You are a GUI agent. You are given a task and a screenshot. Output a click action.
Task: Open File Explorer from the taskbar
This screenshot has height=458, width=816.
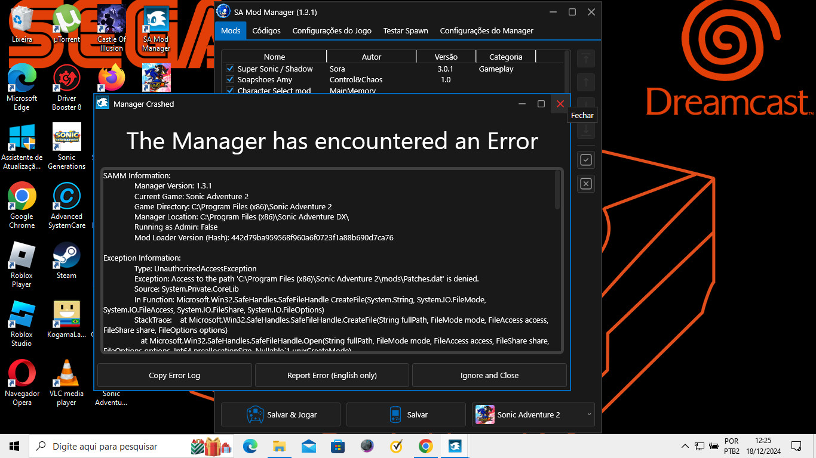(x=280, y=446)
